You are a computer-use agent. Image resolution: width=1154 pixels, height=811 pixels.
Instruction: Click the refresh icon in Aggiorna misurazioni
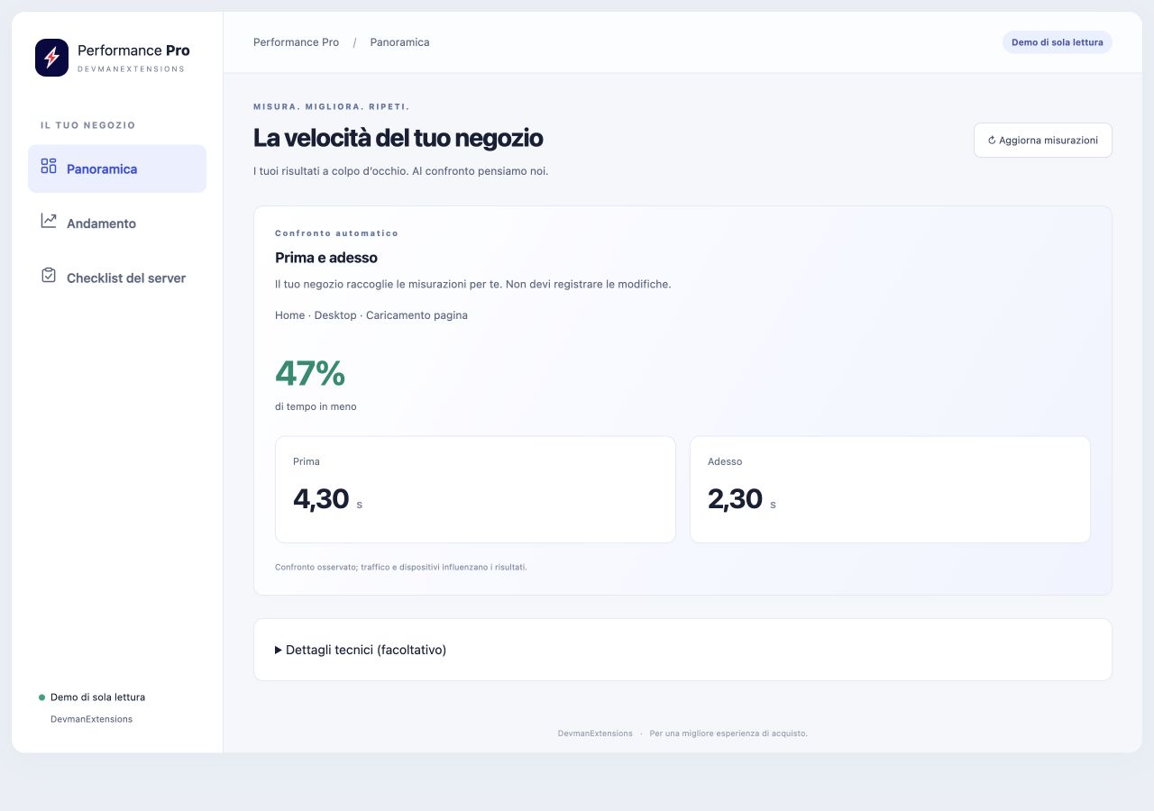992,141
